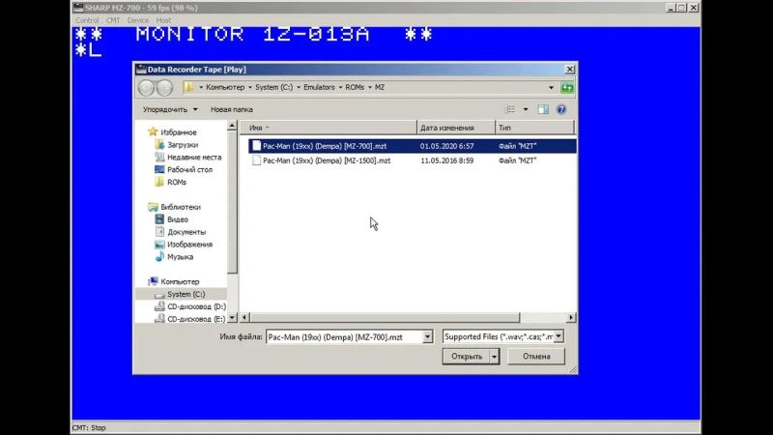Open the CMT menu
Image resolution: width=773 pixels, height=435 pixels.
[113, 20]
